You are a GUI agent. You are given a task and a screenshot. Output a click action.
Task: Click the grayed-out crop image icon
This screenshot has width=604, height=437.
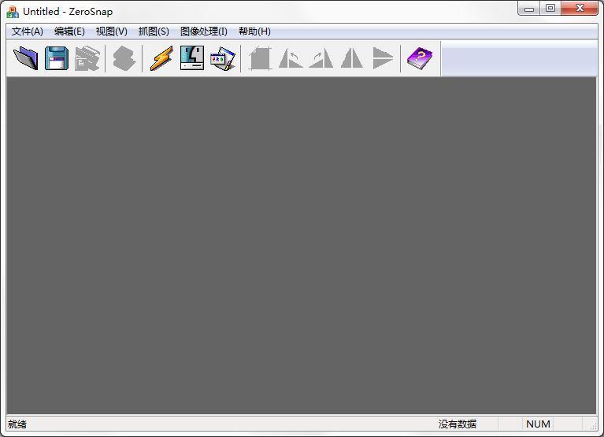click(260, 58)
